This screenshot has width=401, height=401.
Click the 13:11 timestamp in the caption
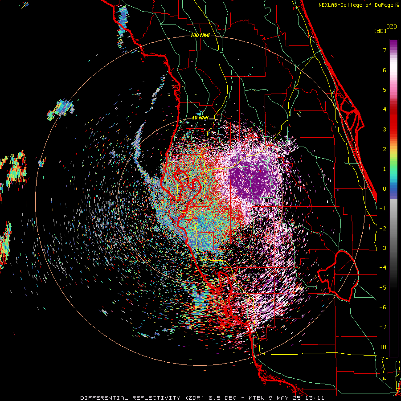coord(314,398)
